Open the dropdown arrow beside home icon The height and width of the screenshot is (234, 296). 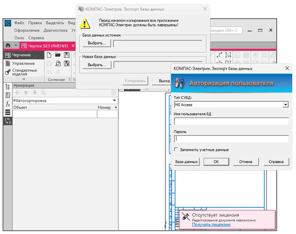16,45
